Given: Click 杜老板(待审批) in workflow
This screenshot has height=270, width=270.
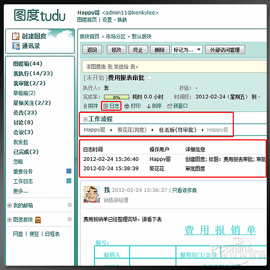Looking at the screenshot, I should click(x=178, y=130).
